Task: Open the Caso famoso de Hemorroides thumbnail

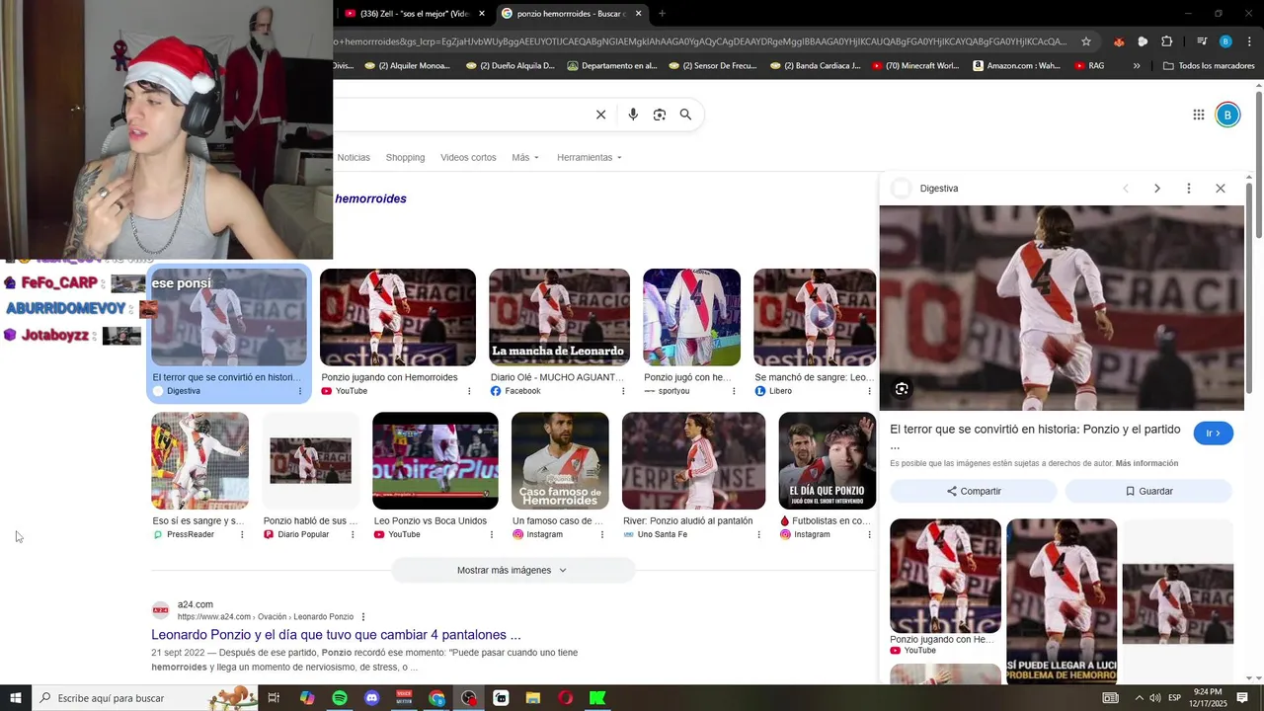Action: click(x=560, y=461)
